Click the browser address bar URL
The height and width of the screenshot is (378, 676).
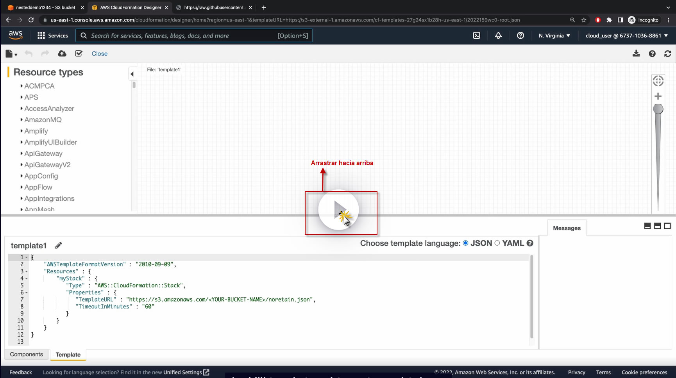click(285, 20)
